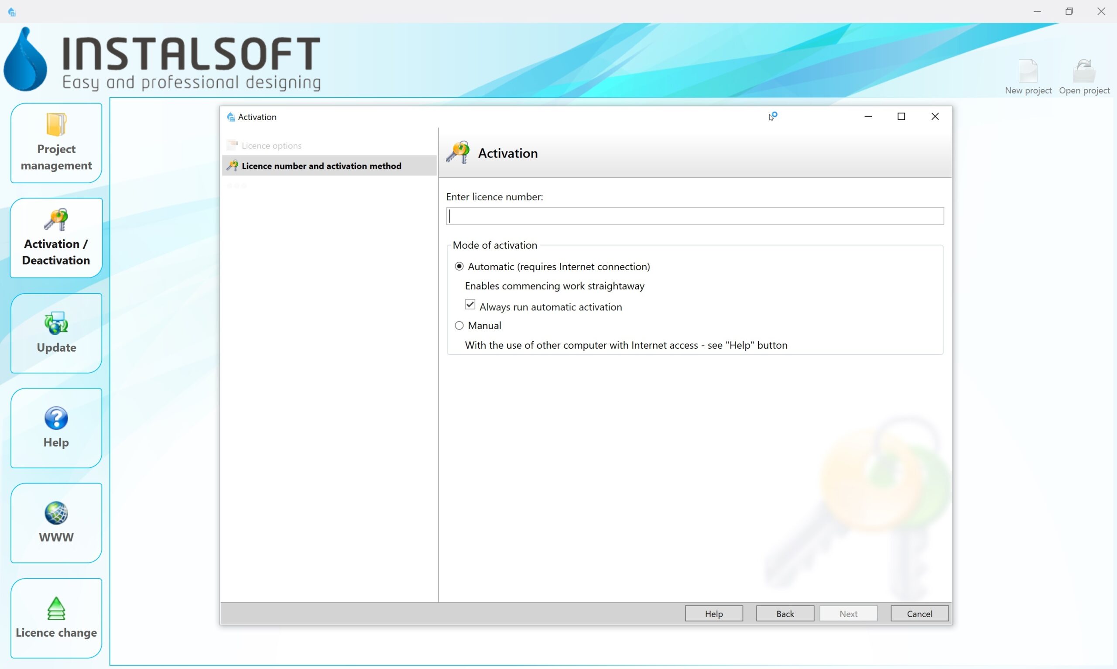Maximize the Activation dialog window
Image resolution: width=1117 pixels, height=669 pixels.
tap(901, 117)
